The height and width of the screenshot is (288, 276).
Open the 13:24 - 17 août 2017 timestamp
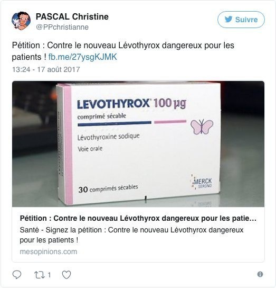pyautogui.click(x=46, y=69)
